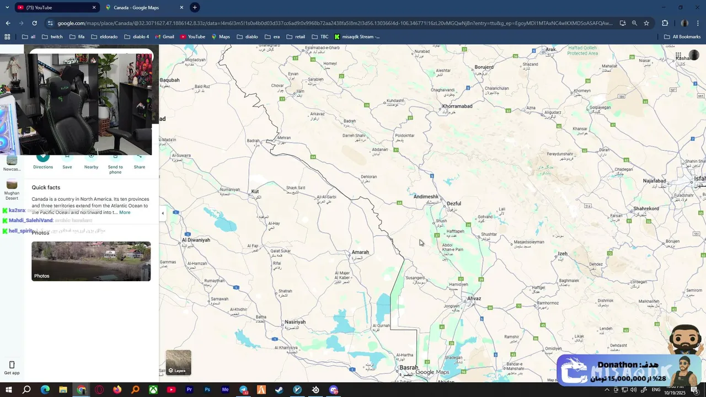Go back to previous page
706x397 pixels.
click(8, 23)
